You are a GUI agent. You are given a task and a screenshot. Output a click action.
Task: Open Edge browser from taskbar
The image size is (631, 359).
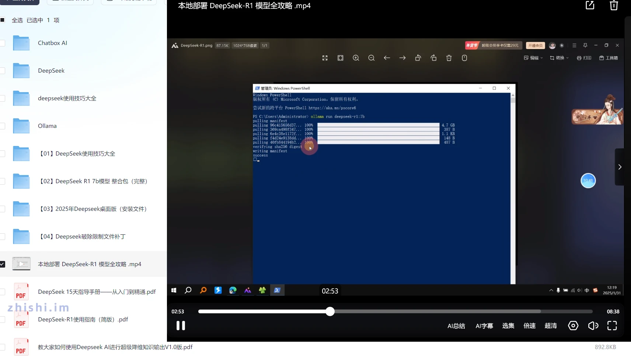pos(233,290)
